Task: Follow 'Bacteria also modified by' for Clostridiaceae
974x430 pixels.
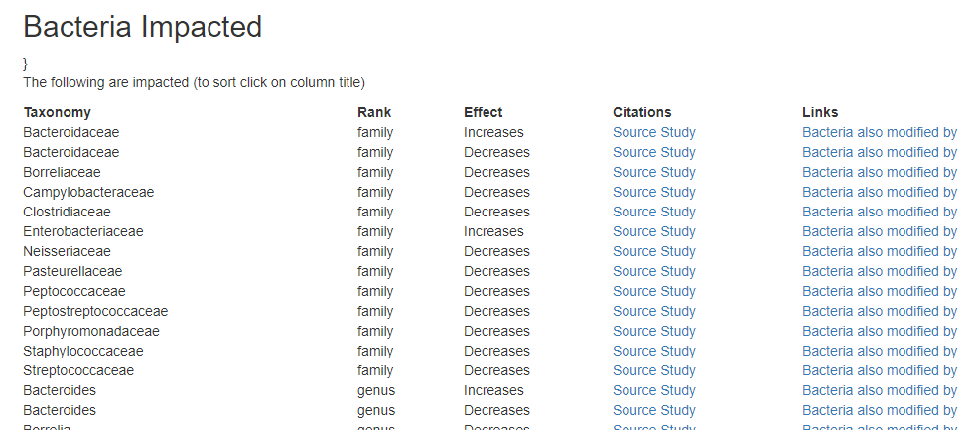Action: [879, 212]
